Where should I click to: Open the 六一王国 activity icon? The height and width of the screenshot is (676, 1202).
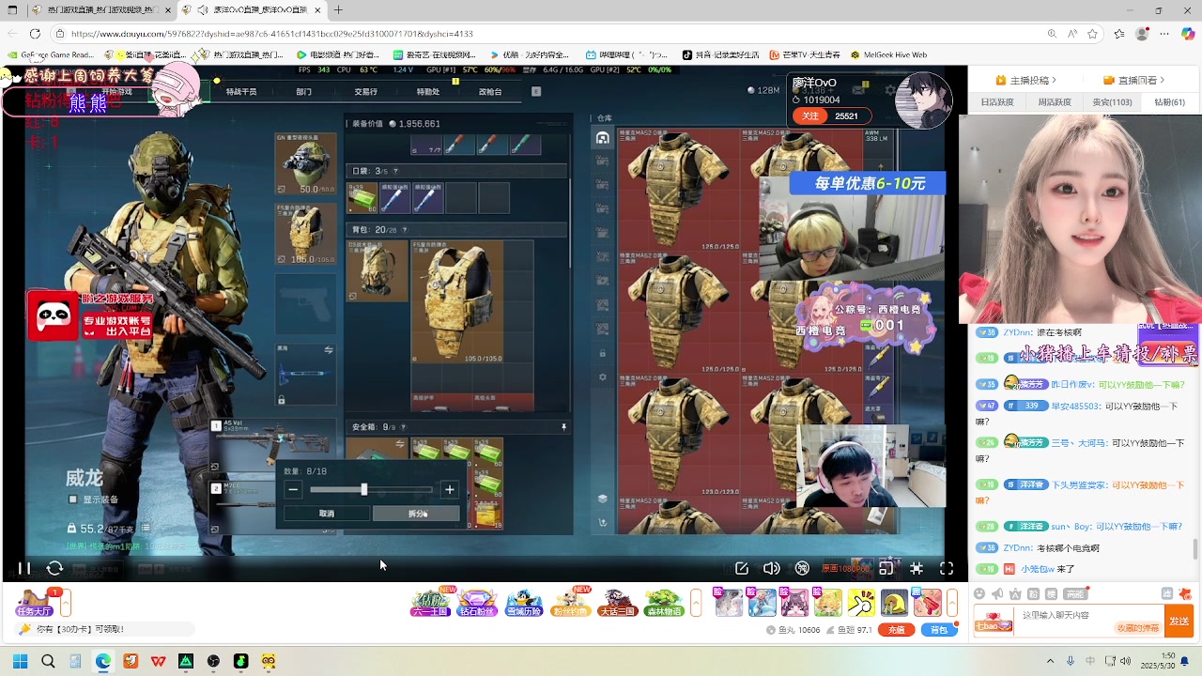pyautogui.click(x=430, y=602)
